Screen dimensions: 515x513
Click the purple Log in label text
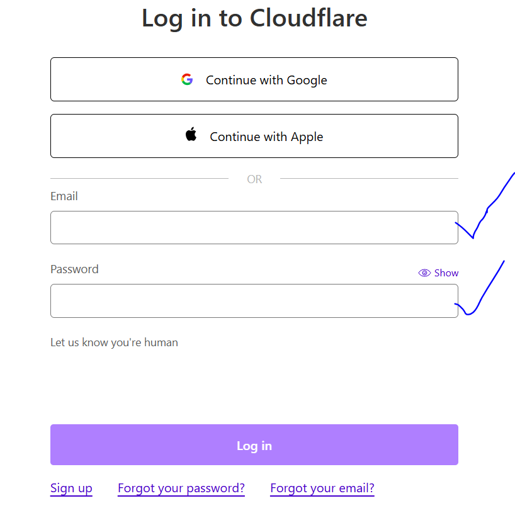(254, 445)
